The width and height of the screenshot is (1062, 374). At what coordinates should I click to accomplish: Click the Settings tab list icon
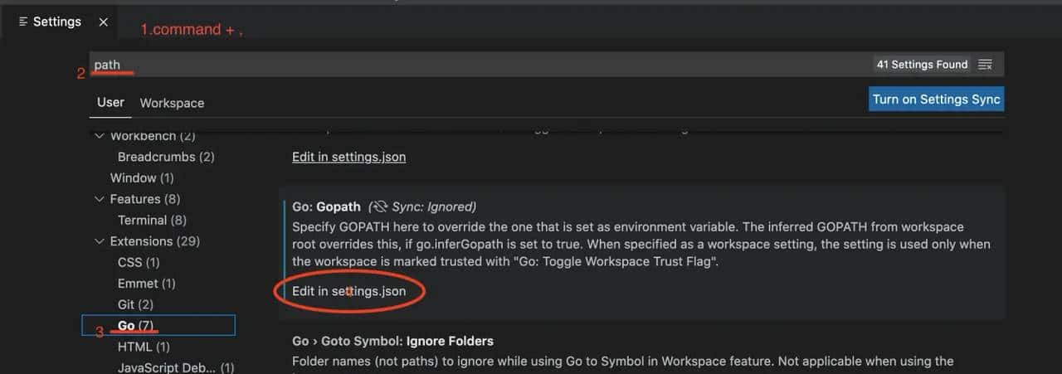(23, 22)
